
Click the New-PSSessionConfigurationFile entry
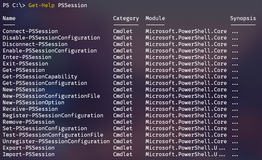point(51,96)
